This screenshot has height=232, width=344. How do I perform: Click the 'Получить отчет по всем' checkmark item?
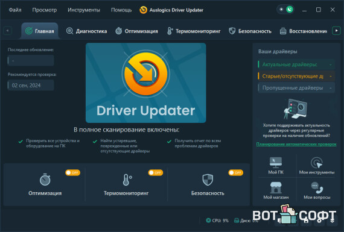point(194,143)
